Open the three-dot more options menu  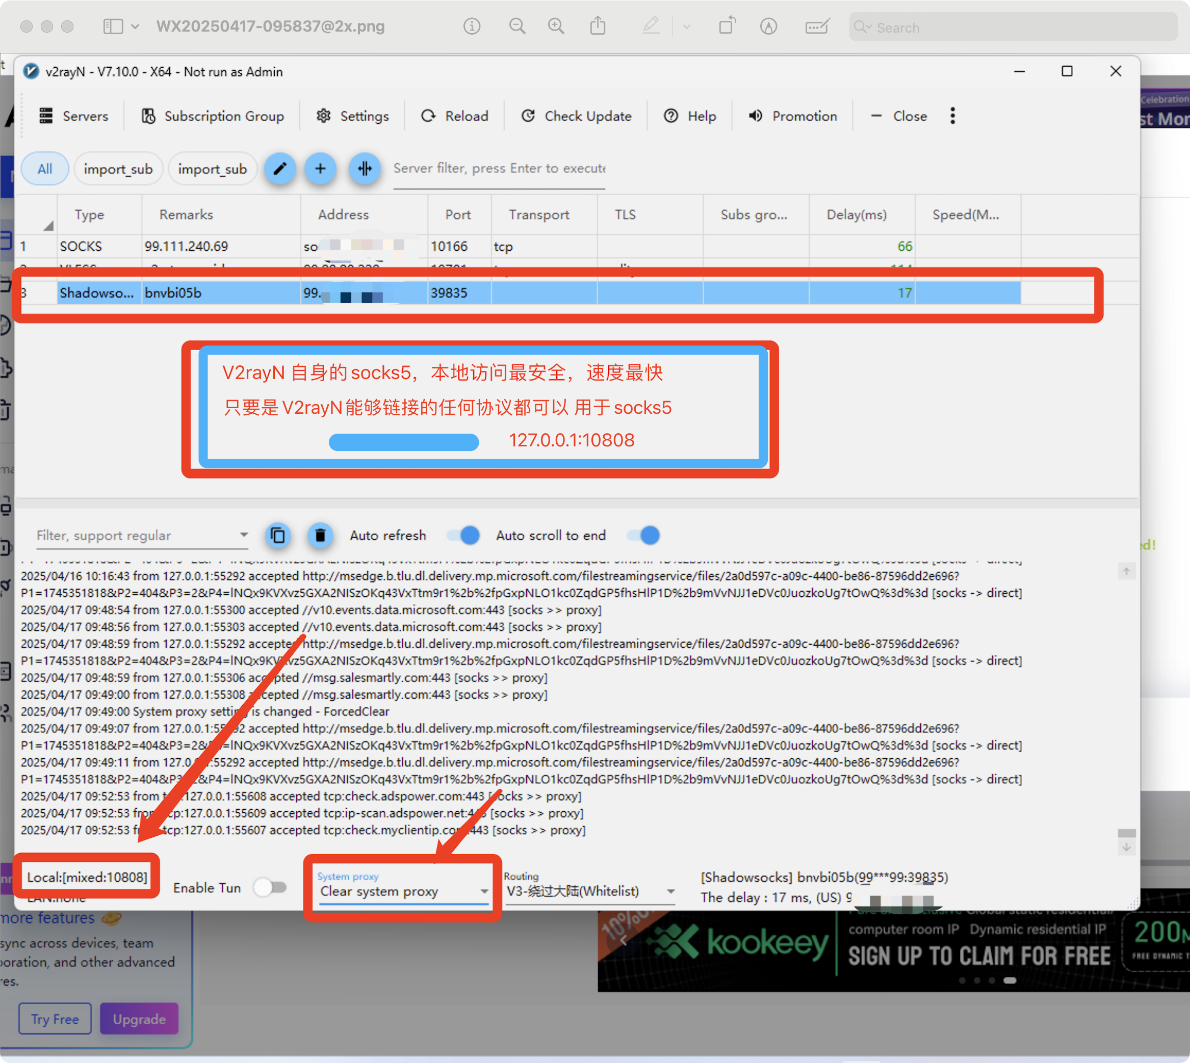coord(953,116)
